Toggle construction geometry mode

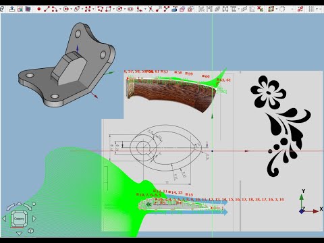point(190,9)
